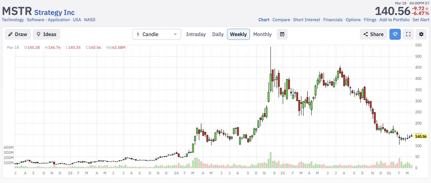Open the Ideas panel

[x=46, y=34]
